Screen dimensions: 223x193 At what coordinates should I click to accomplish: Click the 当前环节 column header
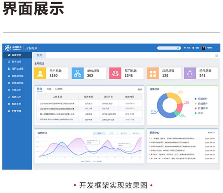pyautogui.click(x=108, y=97)
